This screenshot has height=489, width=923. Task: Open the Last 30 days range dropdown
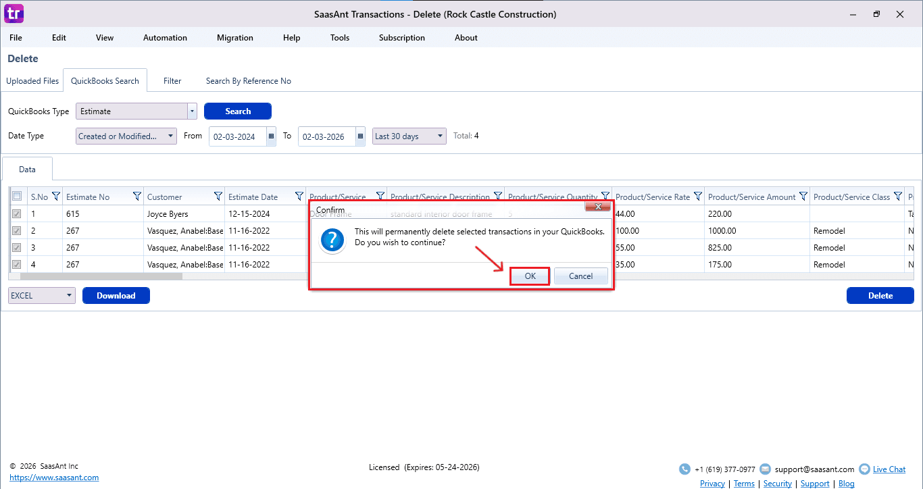coord(441,136)
